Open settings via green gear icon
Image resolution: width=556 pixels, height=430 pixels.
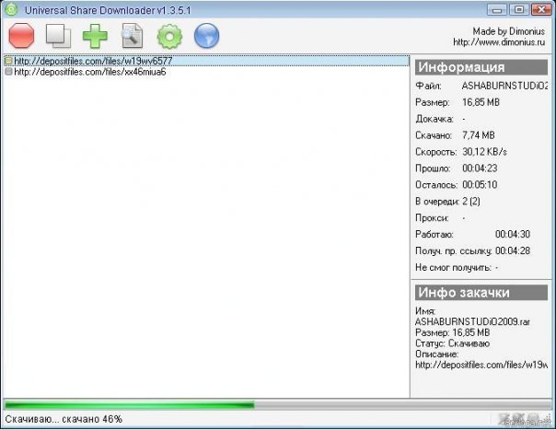[169, 36]
